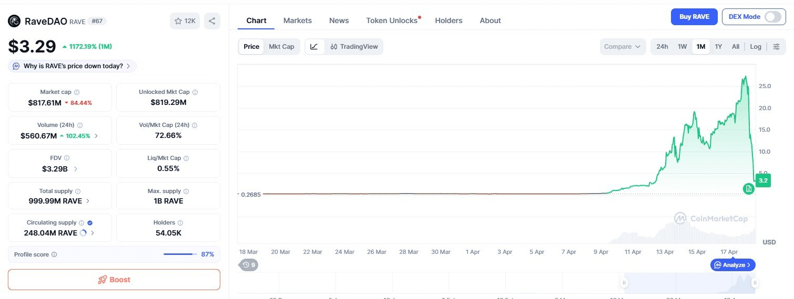Switch to the Markets tab
Viewport: 794px width, 299px height.
point(298,20)
